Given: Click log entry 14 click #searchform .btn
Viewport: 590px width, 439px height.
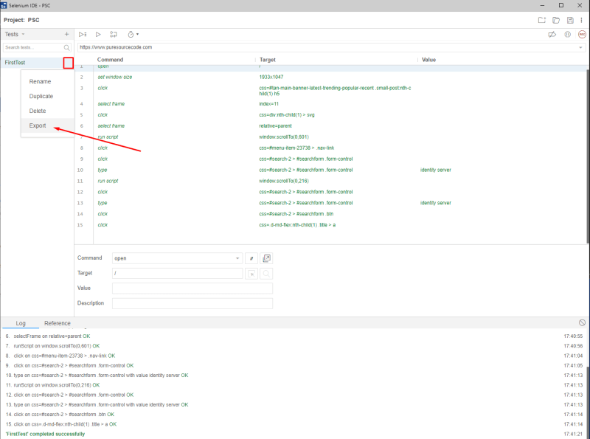Looking at the screenshot, I should coord(60,415).
